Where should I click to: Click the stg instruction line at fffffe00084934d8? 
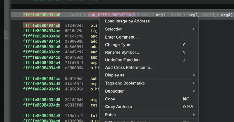click(x=94, y=100)
